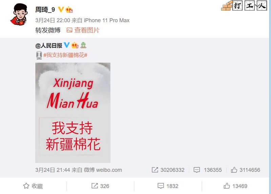Toggle like on post with 13469 likes
Viewport: 271px width, 194px height.
coord(235,186)
